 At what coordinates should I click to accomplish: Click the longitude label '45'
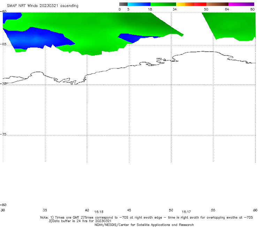(x=129, y=210)
